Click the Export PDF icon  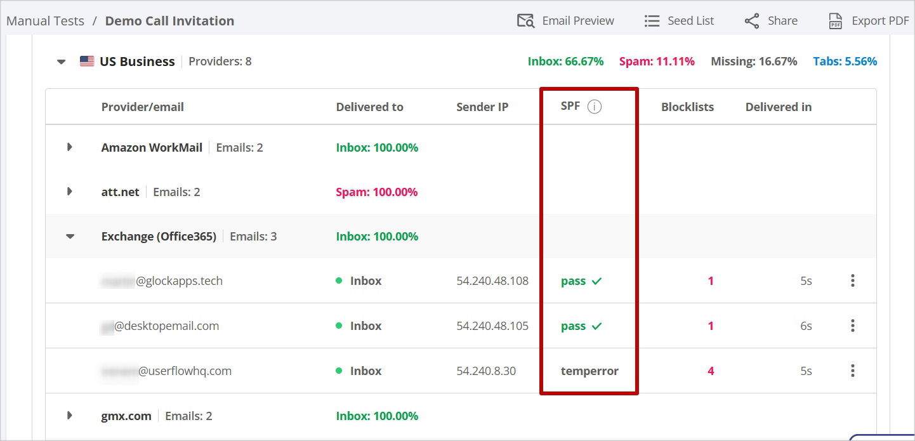[836, 21]
